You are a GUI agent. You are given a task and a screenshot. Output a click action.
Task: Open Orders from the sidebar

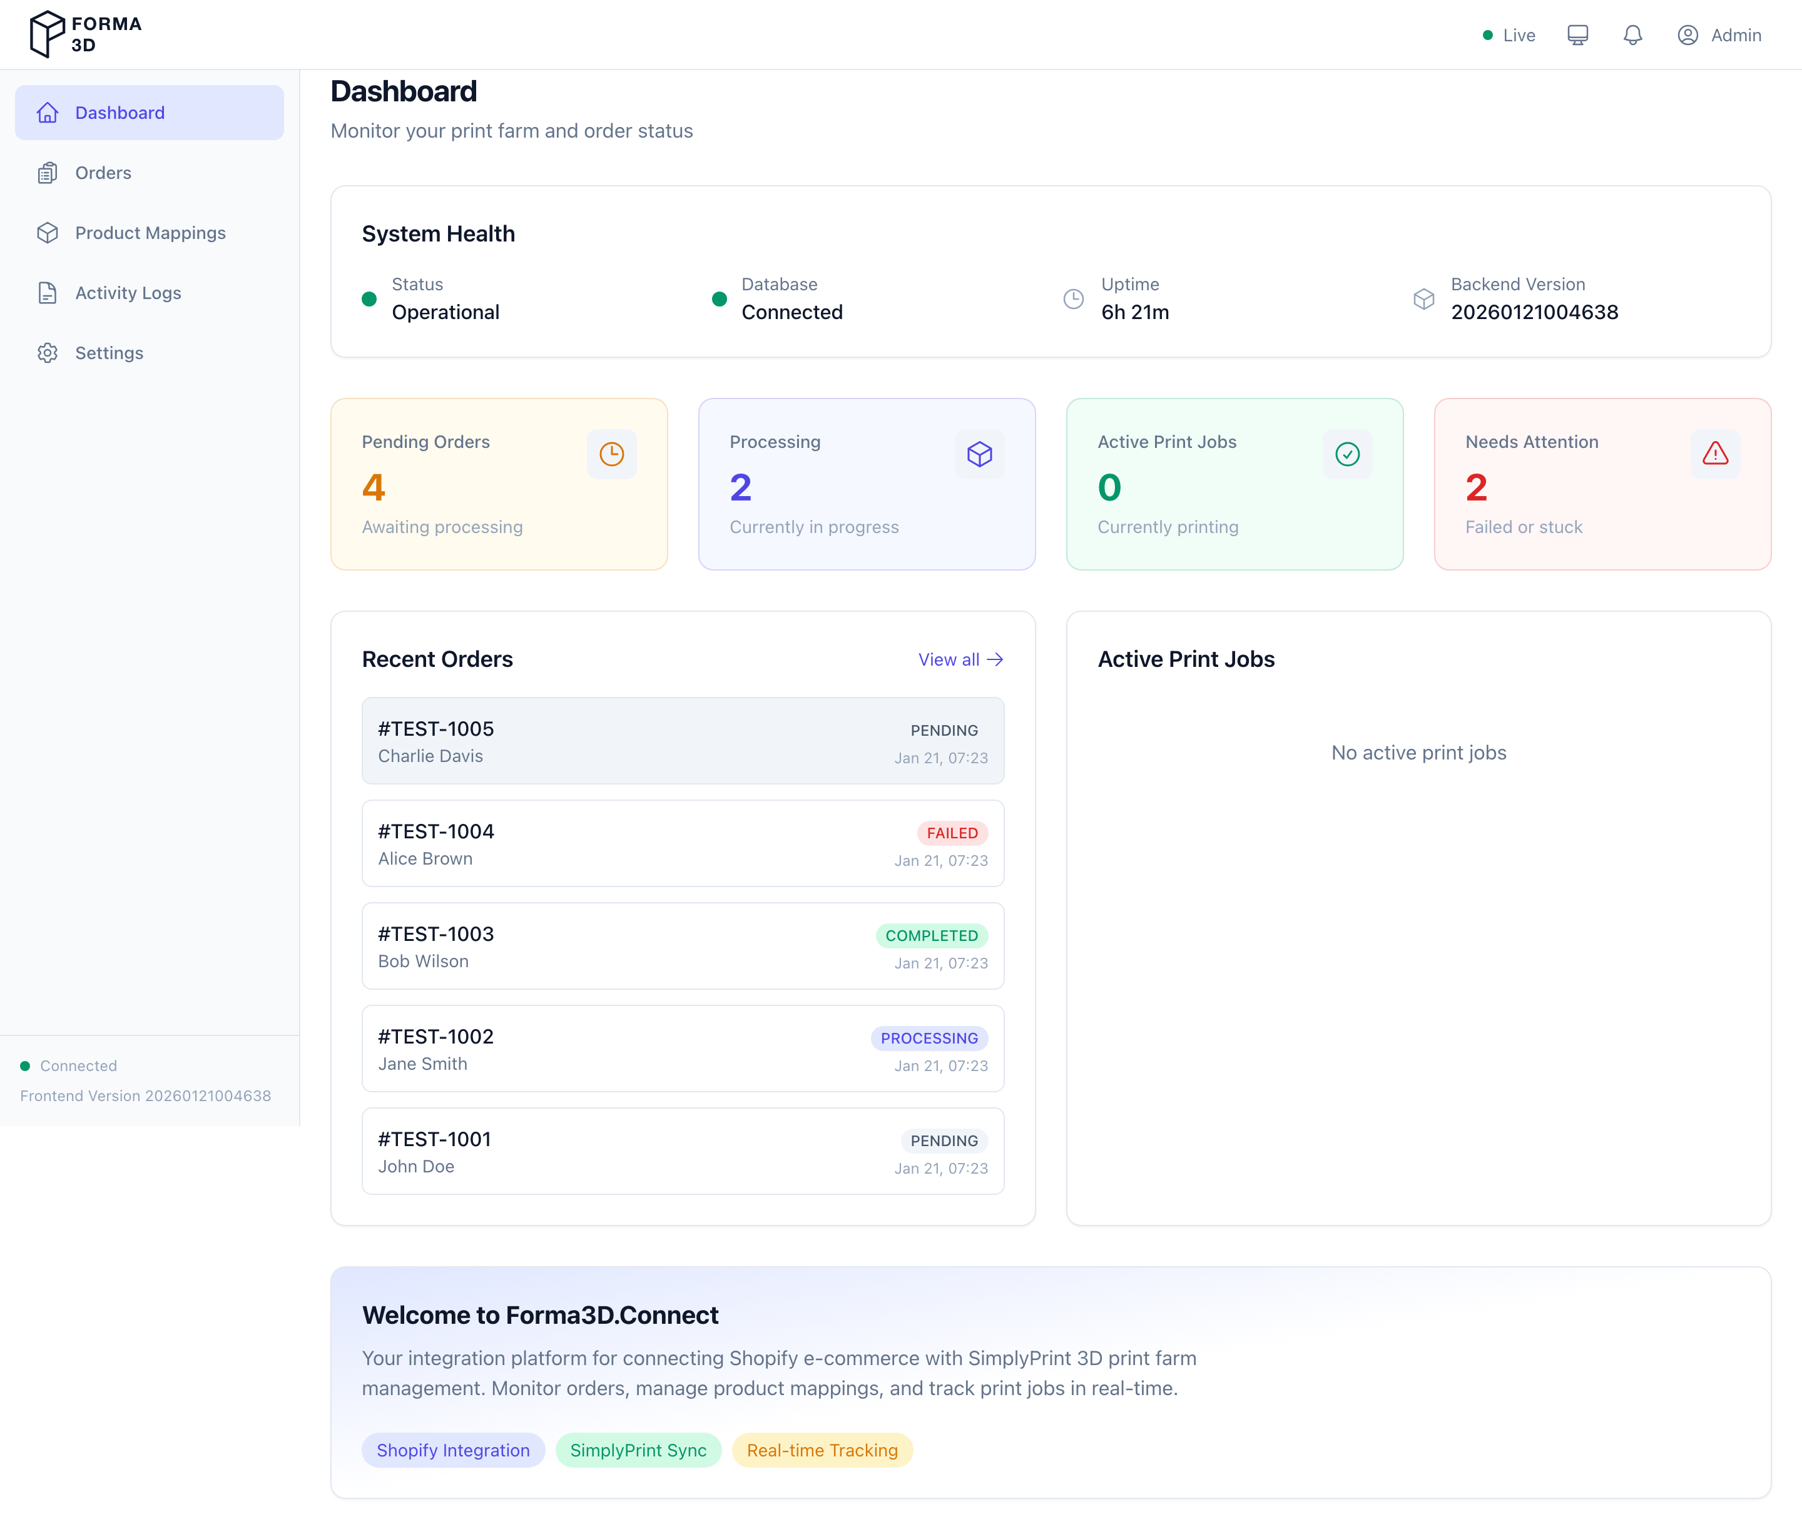pyautogui.click(x=103, y=173)
